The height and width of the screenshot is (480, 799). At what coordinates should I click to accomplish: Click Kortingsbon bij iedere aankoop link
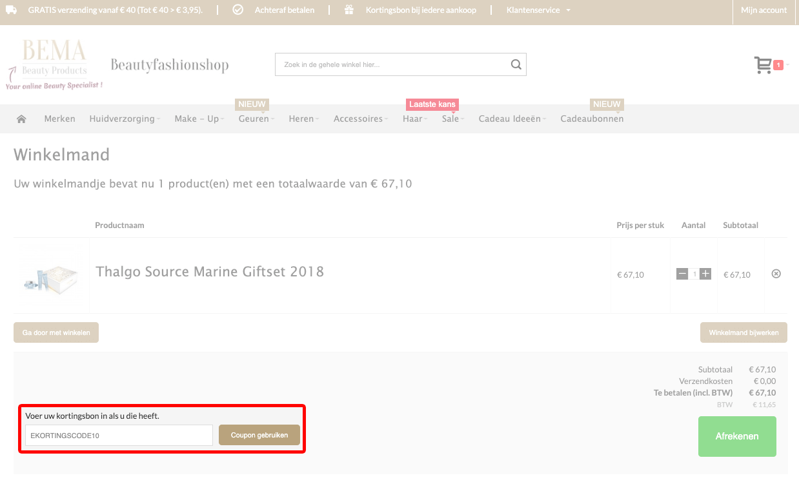(x=421, y=10)
